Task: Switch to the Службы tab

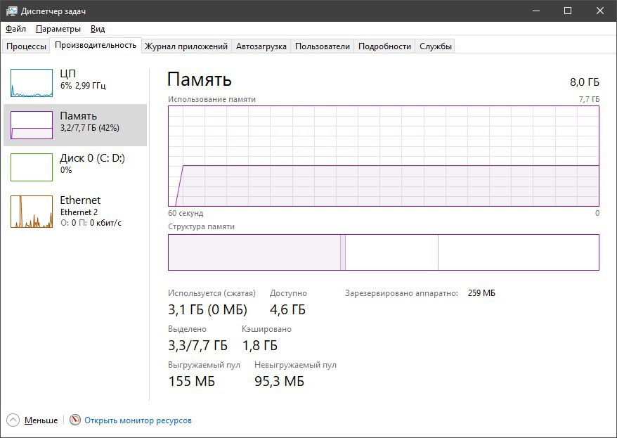Action: tap(435, 46)
